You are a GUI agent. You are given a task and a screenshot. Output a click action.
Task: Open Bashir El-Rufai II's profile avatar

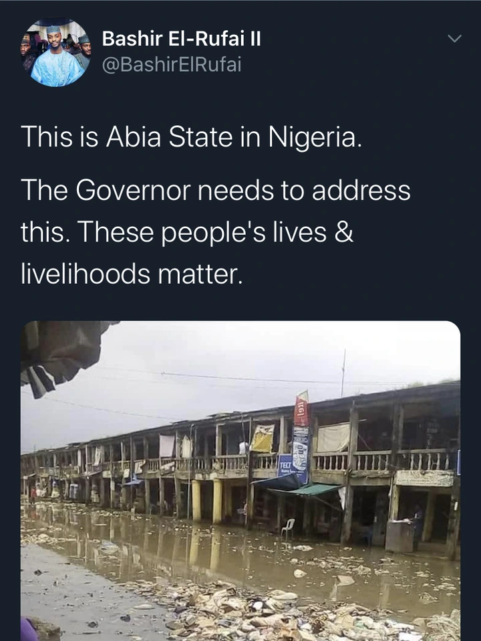pos(55,52)
